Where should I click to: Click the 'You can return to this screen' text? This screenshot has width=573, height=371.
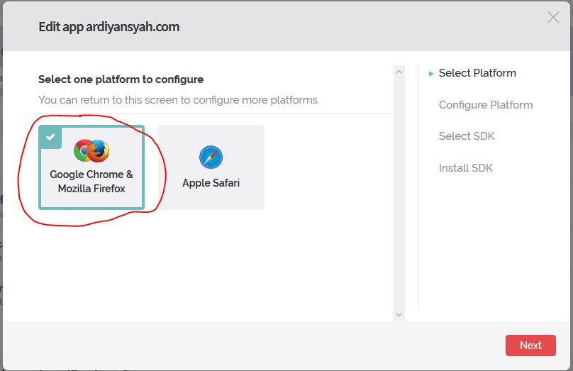[x=179, y=100]
